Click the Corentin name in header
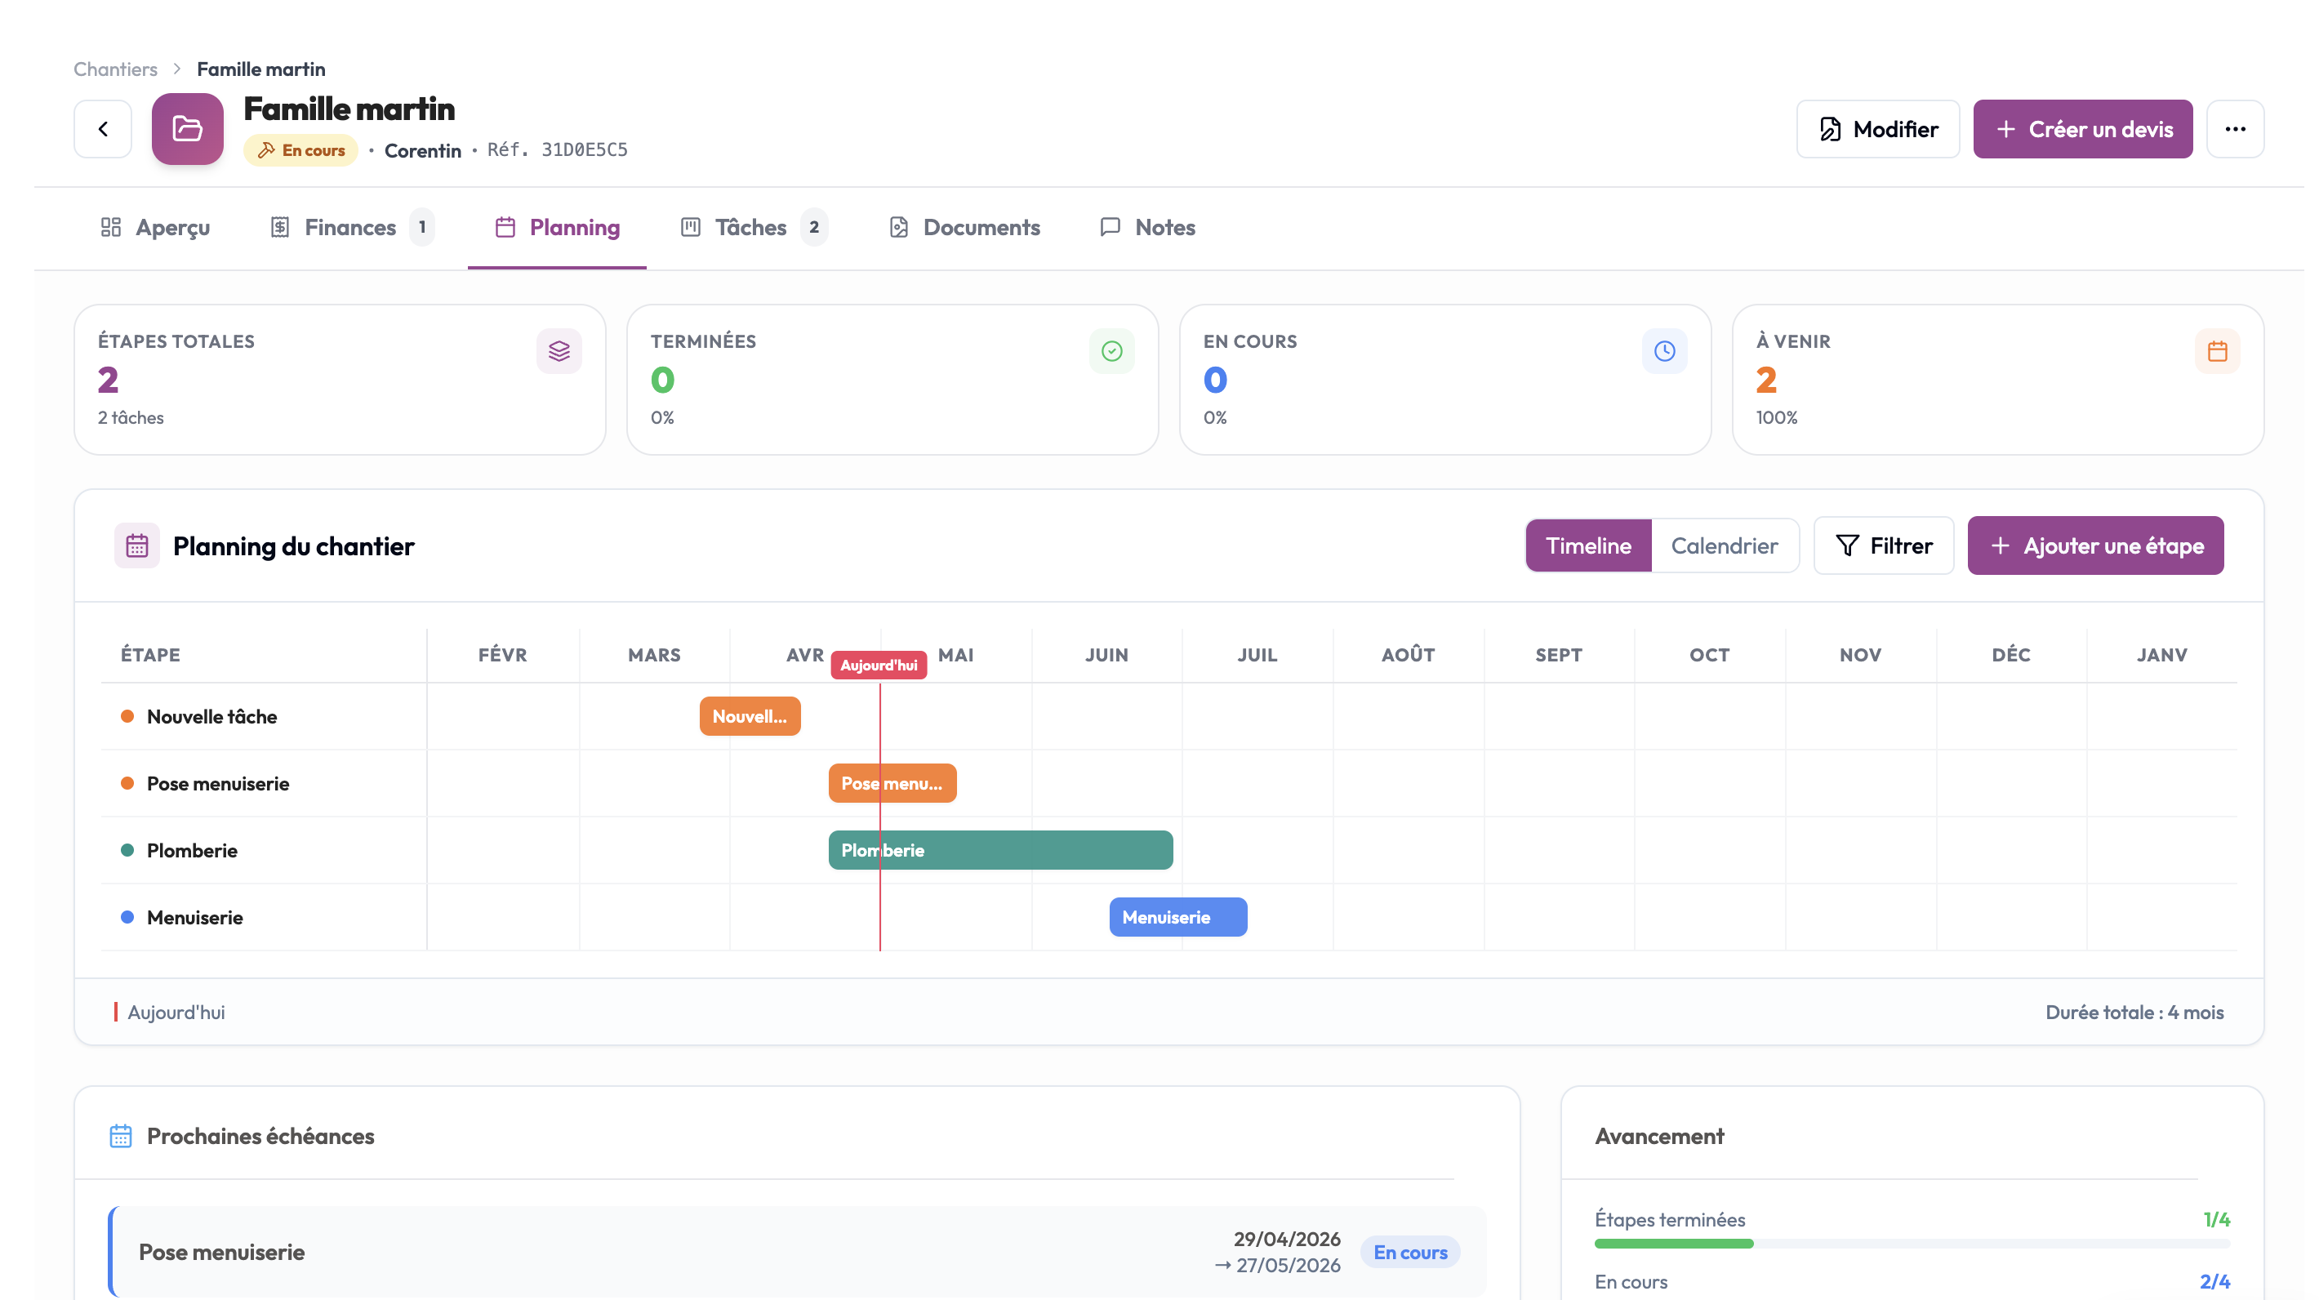Screen dimensions: 2319x1300 click(x=422, y=150)
